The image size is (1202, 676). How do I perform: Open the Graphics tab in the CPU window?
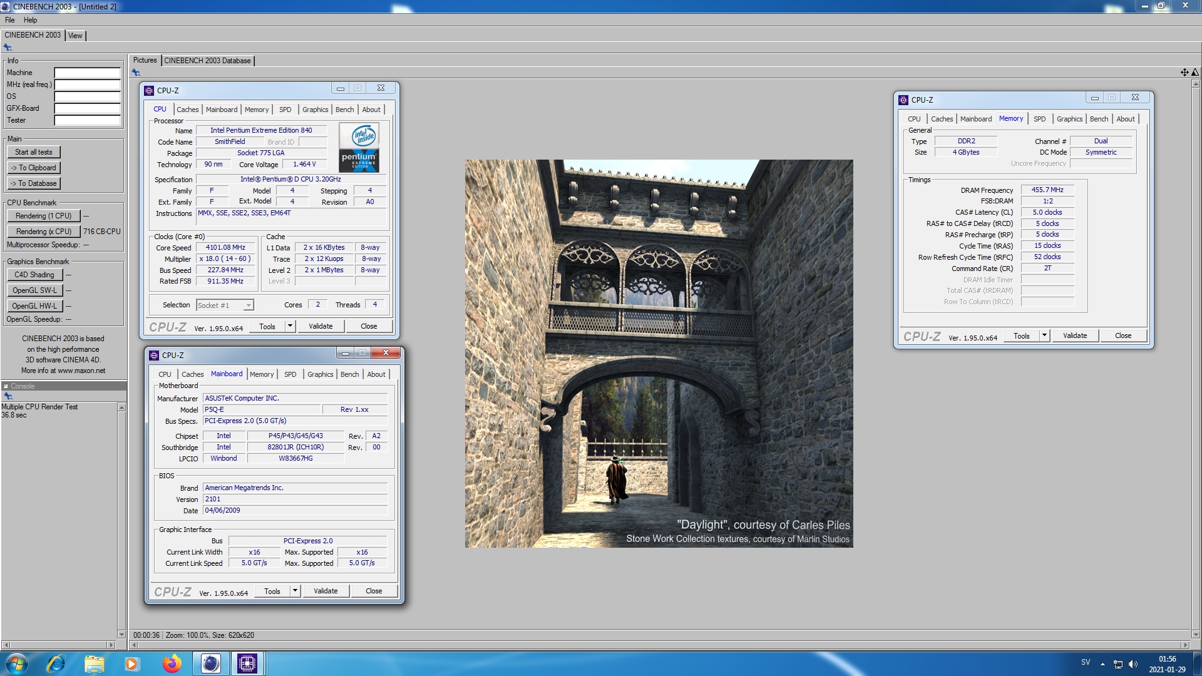coord(315,110)
